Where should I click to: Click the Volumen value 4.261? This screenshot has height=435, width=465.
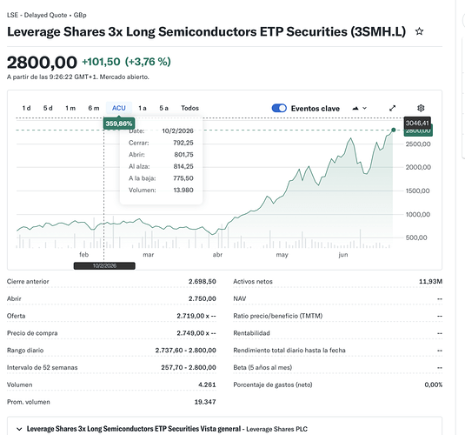(207, 385)
